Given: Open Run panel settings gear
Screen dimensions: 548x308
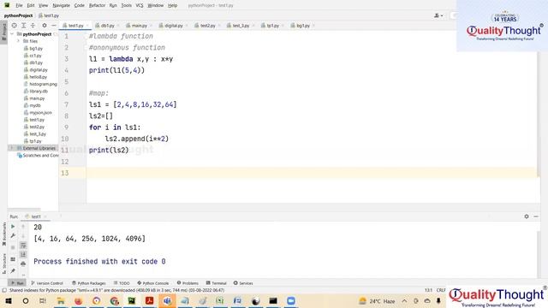Looking at the screenshot, I should [527, 216].
